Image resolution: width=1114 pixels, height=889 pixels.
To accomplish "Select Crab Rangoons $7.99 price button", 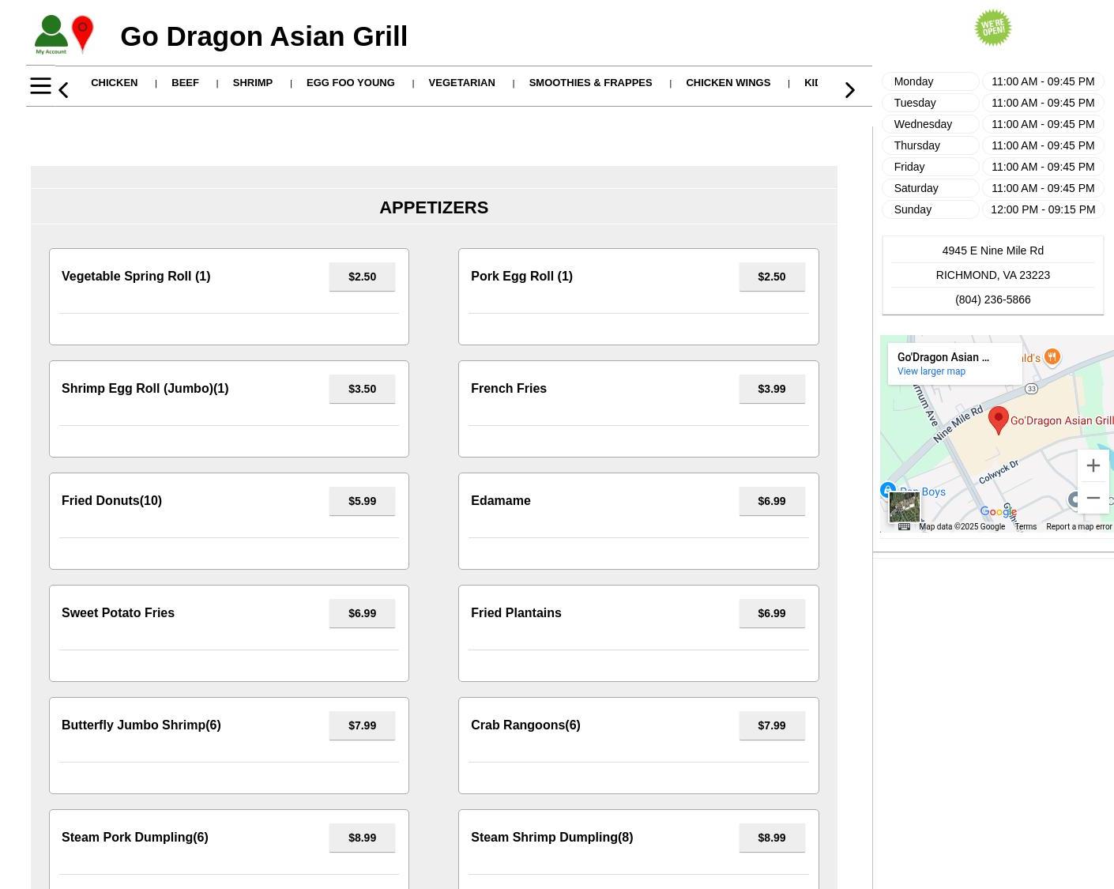I will [x=771, y=725].
